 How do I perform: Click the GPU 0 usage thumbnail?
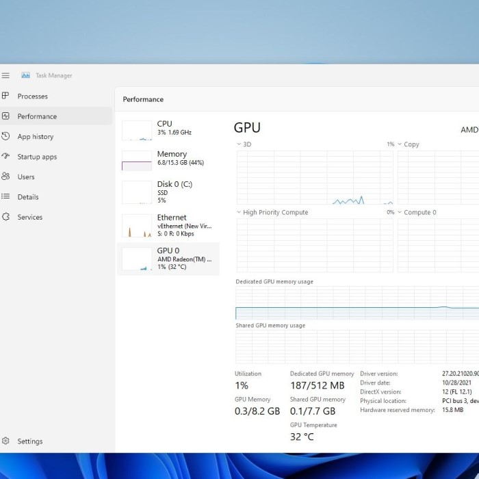coord(137,259)
